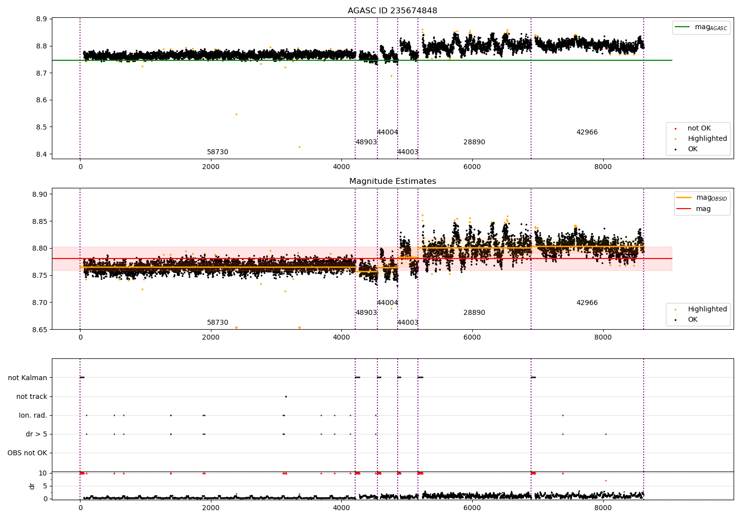Click obsid label 42966 in top plot

(x=587, y=132)
